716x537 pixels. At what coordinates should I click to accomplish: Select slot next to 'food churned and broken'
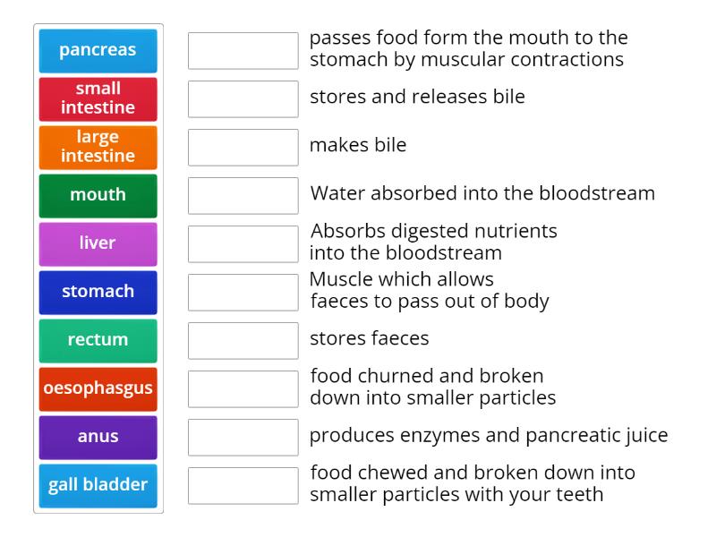tap(243, 388)
